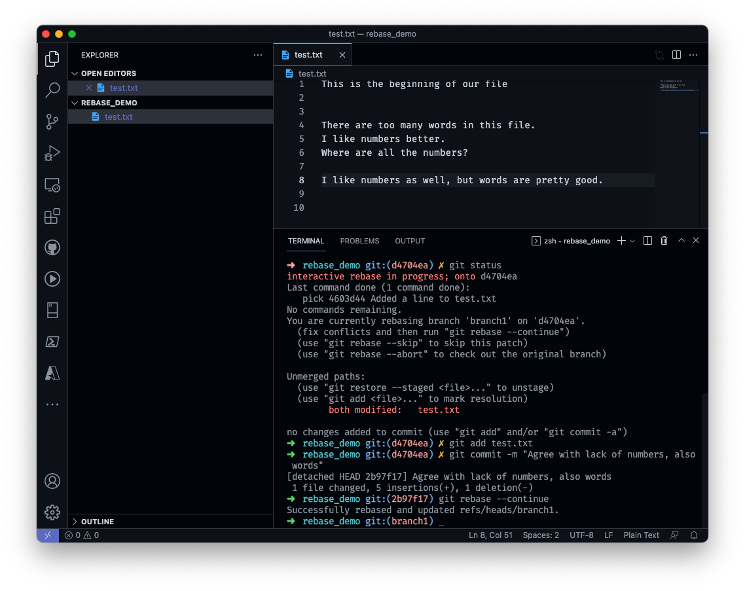745x591 pixels.
Task: Switch to the PROBLEMS tab
Action: [x=359, y=241]
